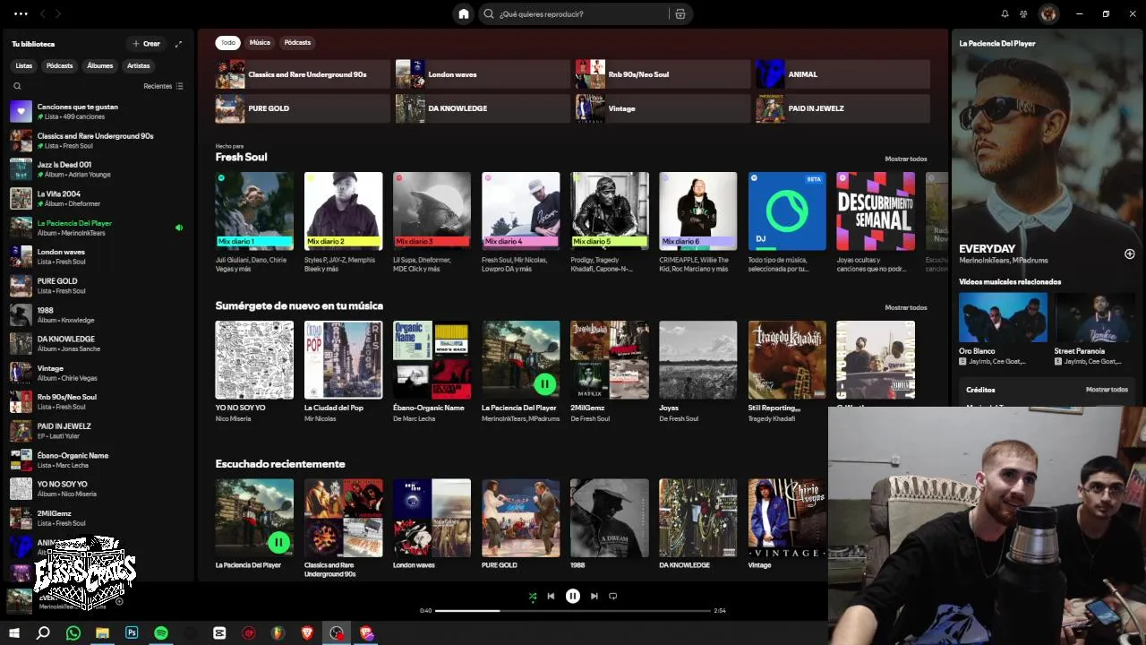This screenshot has width=1146, height=645.
Task: Open ANIMAL shortcut tile
Action: 842,74
